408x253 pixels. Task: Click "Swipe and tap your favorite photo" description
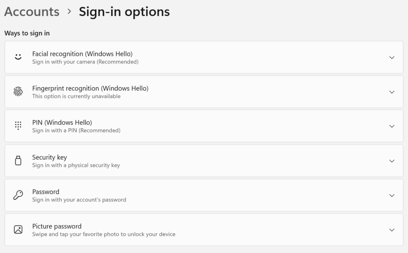coord(104,234)
